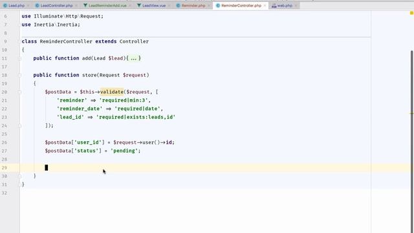Click the 'user_id' array key
This screenshot has width=414, height=233.
tap(88, 142)
